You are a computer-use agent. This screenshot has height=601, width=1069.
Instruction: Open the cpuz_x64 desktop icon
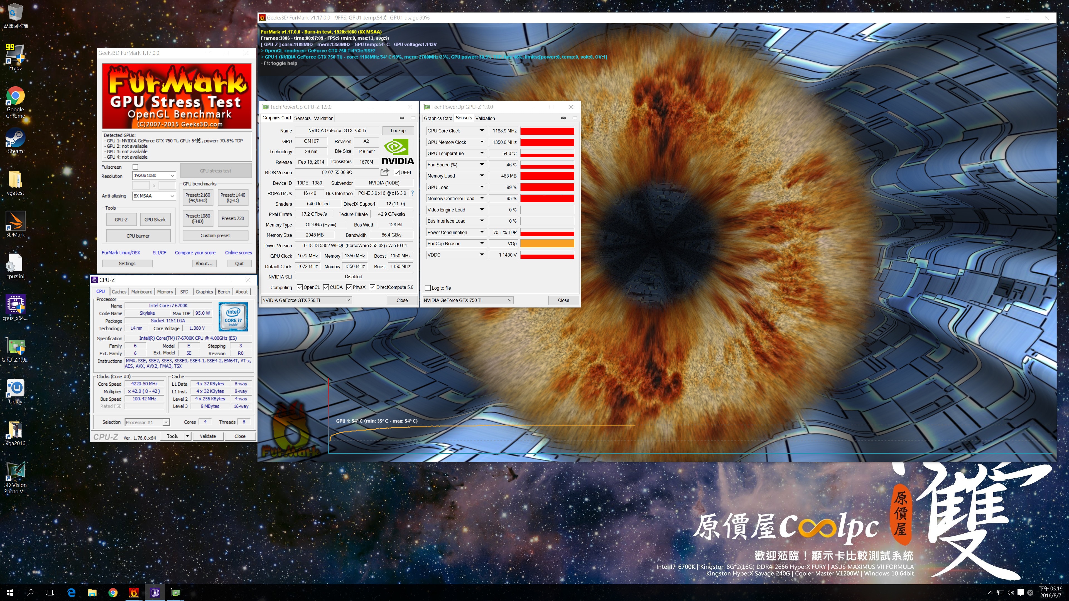15,308
